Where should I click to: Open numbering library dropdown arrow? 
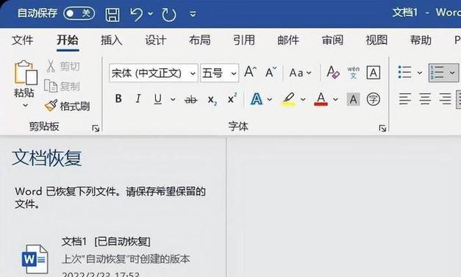[x=452, y=73]
